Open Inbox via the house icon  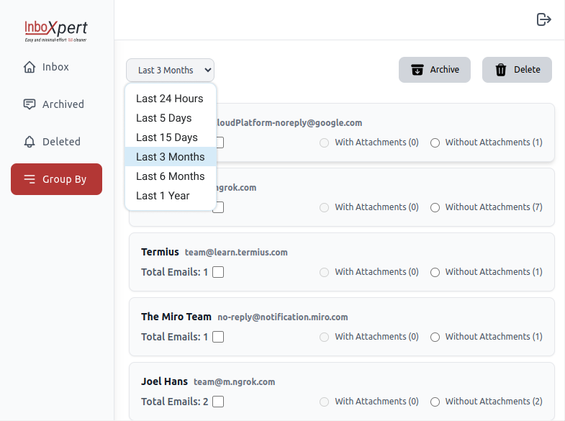pyautogui.click(x=30, y=67)
